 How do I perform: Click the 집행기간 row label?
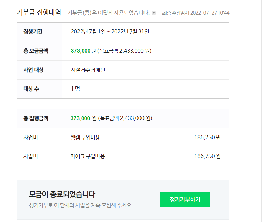pos(33,32)
